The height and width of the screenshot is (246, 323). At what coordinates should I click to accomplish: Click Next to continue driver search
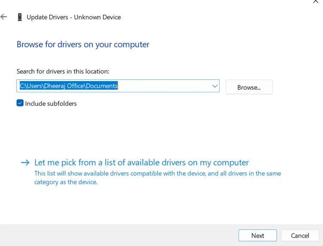point(257,235)
